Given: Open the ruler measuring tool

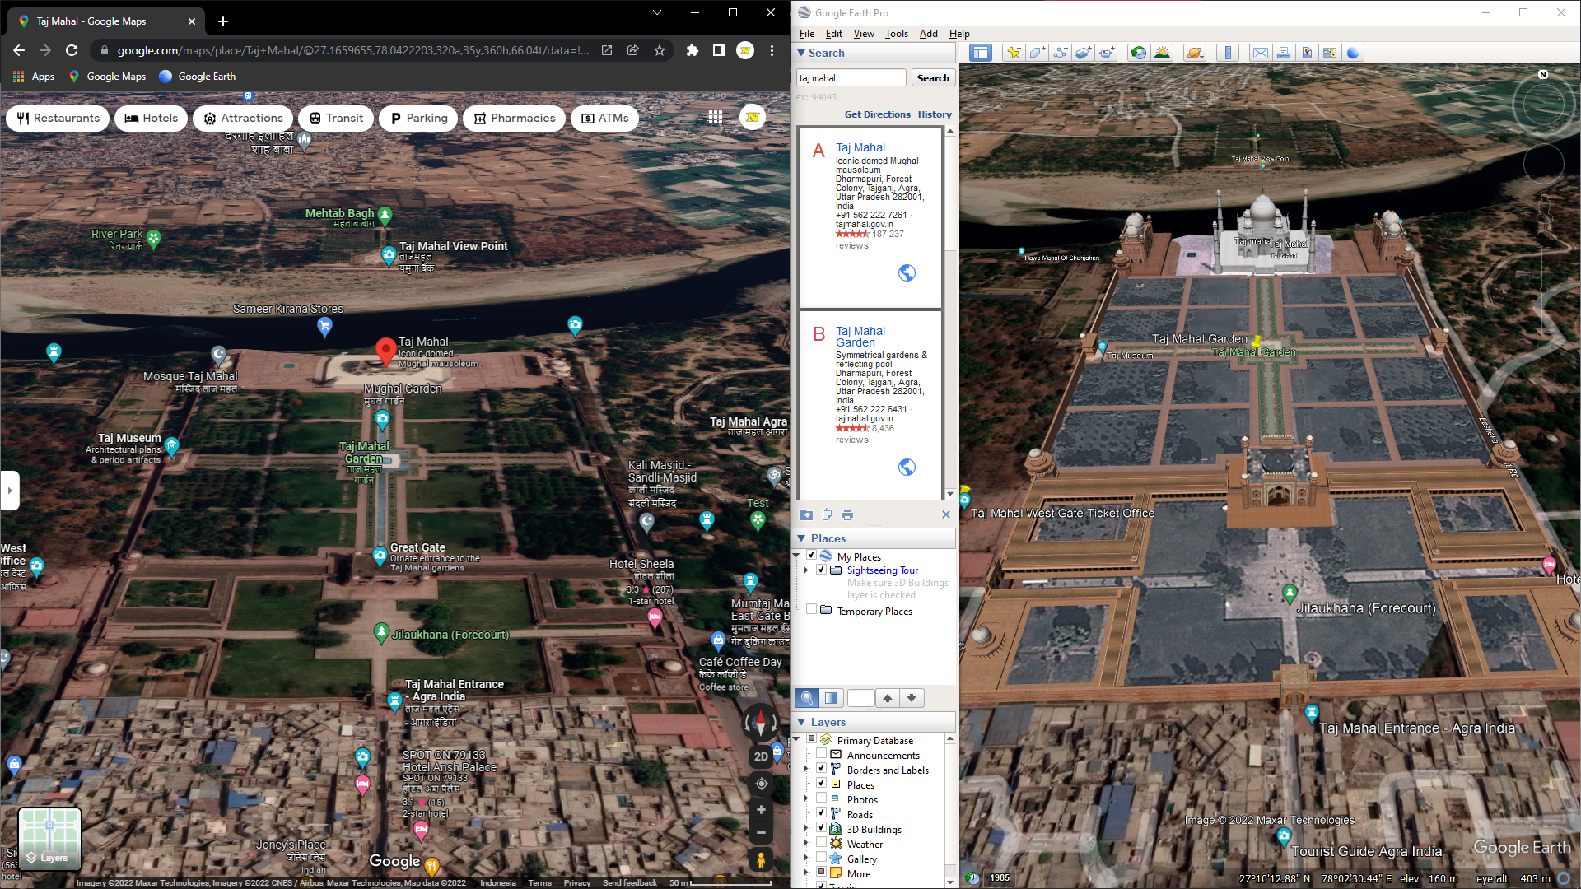Looking at the screenshot, I should coord(1228,53).
